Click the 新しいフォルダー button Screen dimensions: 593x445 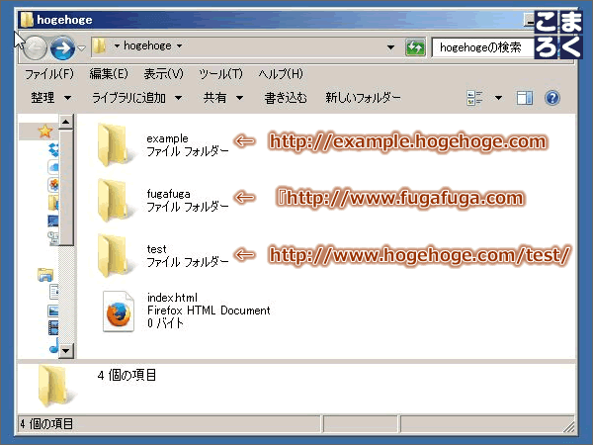[x=363, y=98]
